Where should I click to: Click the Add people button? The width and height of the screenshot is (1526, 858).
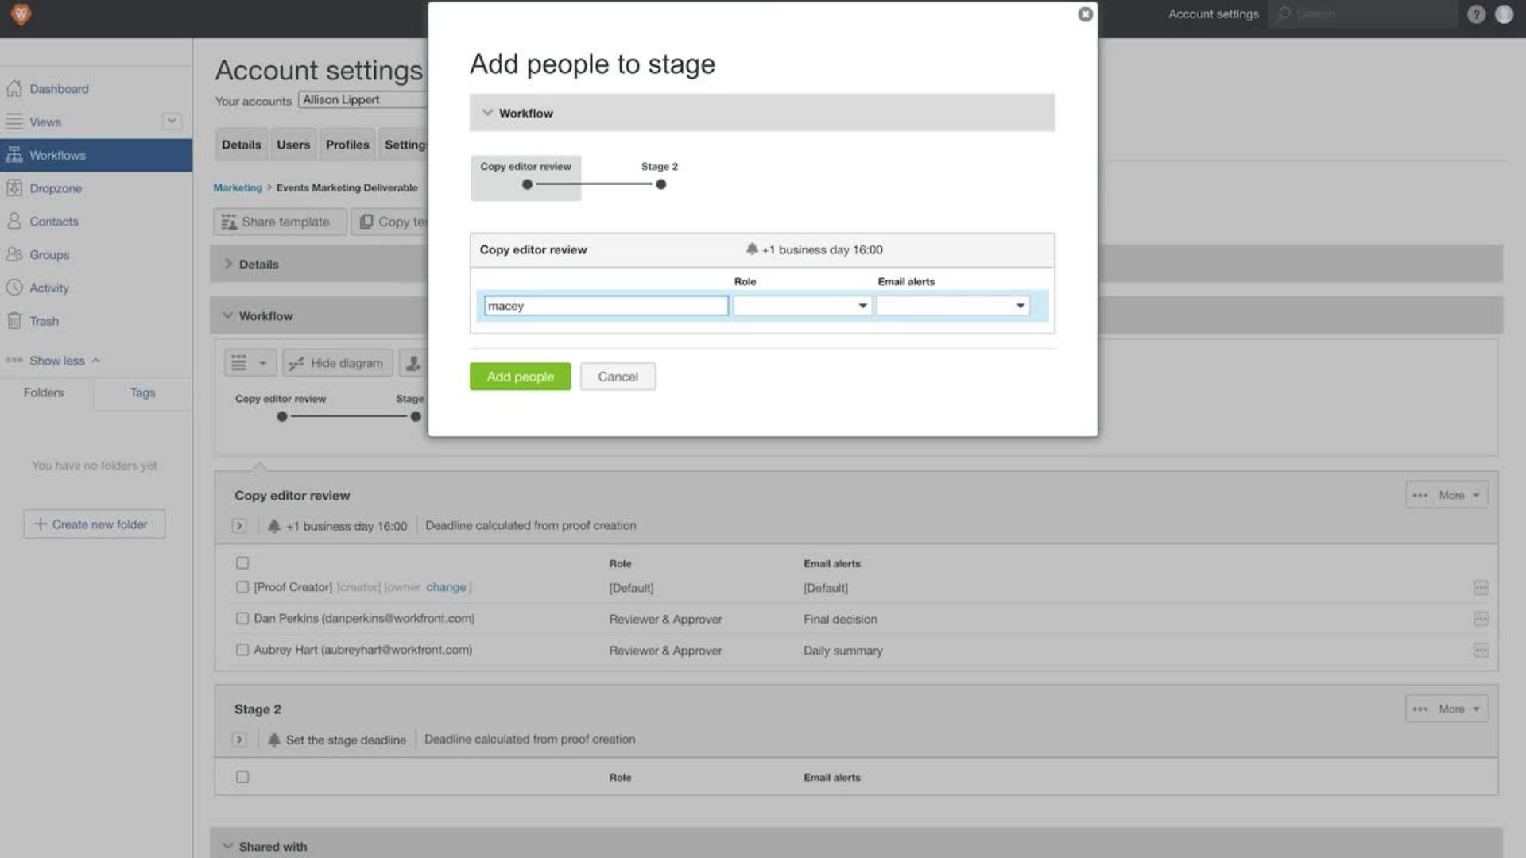tap(520, 376)
